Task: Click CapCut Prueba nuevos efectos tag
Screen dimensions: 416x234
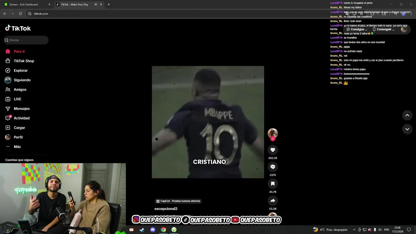Action: point(178,201)
